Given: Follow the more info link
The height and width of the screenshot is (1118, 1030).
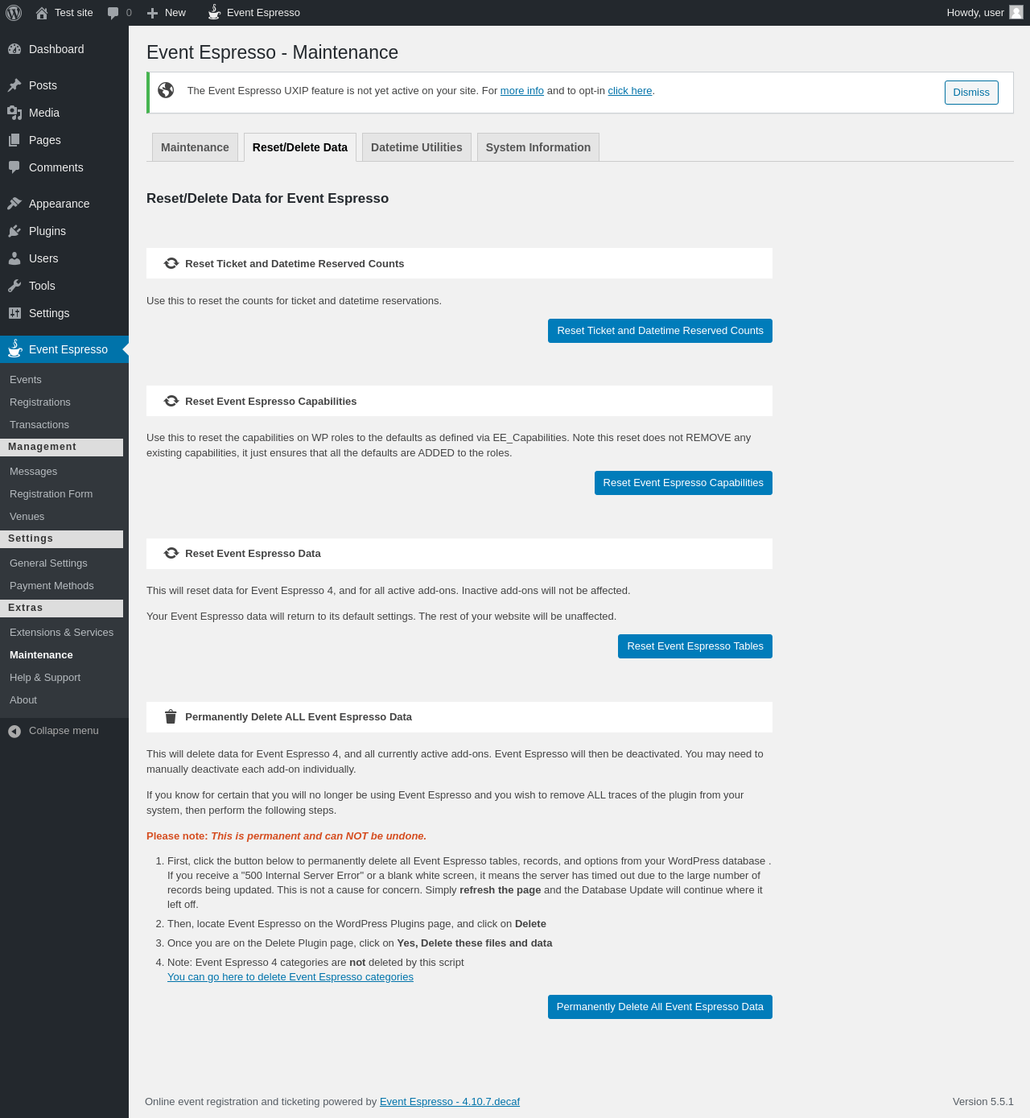Looking at the screenshot, I should pos(522,91).
